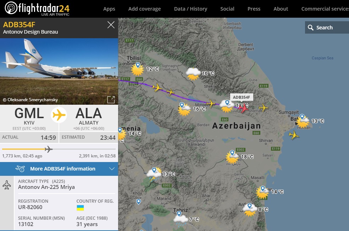Screen dimensions: 349x231
Task: Click the flight progress bar plane marker
Action: tap(49, 149)
